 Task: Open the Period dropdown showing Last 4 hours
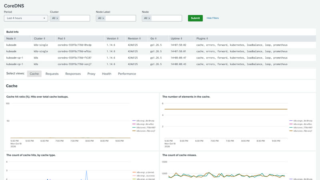26,18
